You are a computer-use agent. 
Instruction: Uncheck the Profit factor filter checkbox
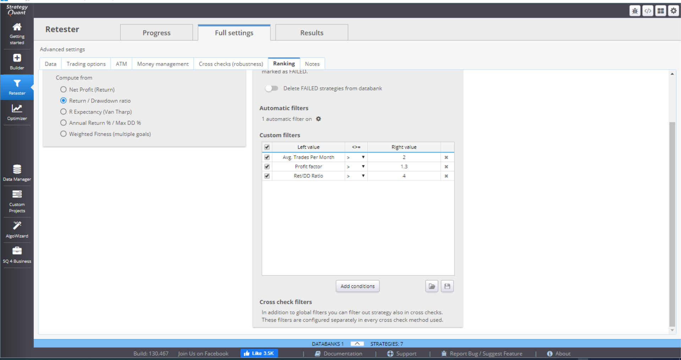[x=267, y=166]
